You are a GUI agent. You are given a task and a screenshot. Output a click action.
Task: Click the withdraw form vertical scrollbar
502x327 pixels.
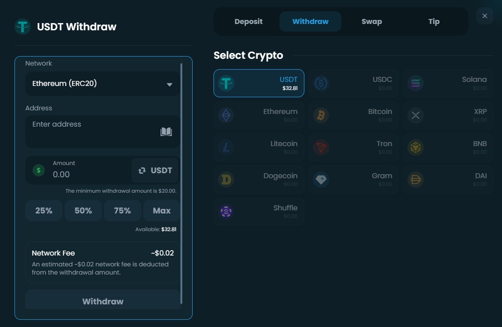[181, 183]
